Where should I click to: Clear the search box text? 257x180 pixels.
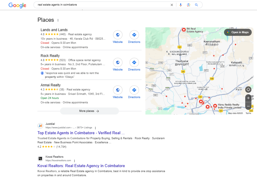(x=172, y=5)
